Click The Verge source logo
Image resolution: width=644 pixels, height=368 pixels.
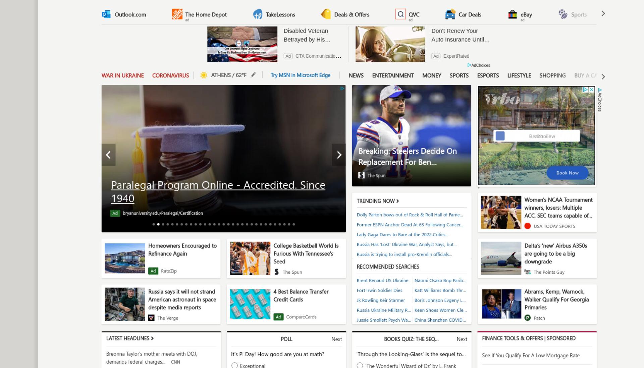pyautogui.click(x=151, y=318)
